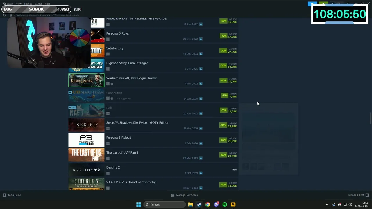Click the review icon for The Last of Us Part I

201,158
